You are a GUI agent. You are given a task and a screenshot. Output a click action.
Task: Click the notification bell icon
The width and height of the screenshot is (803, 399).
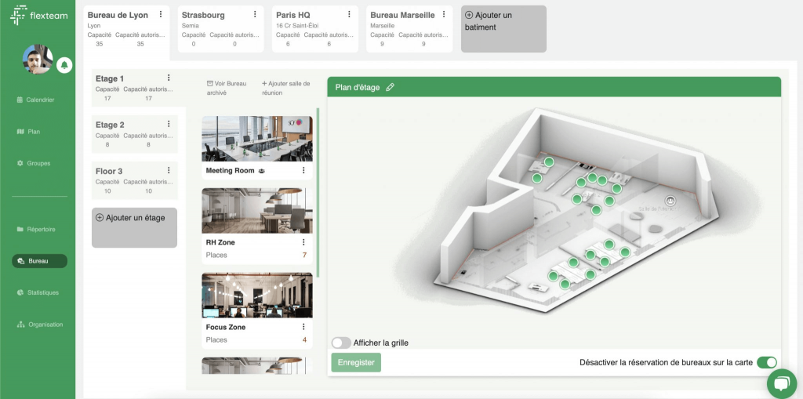[x=64, y=64]
